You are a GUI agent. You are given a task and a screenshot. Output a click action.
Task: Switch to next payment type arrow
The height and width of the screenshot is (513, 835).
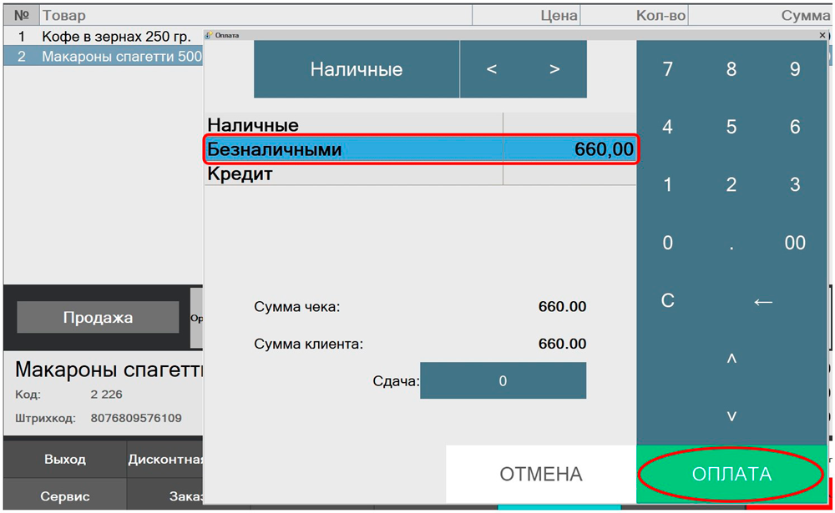(554, 69)
